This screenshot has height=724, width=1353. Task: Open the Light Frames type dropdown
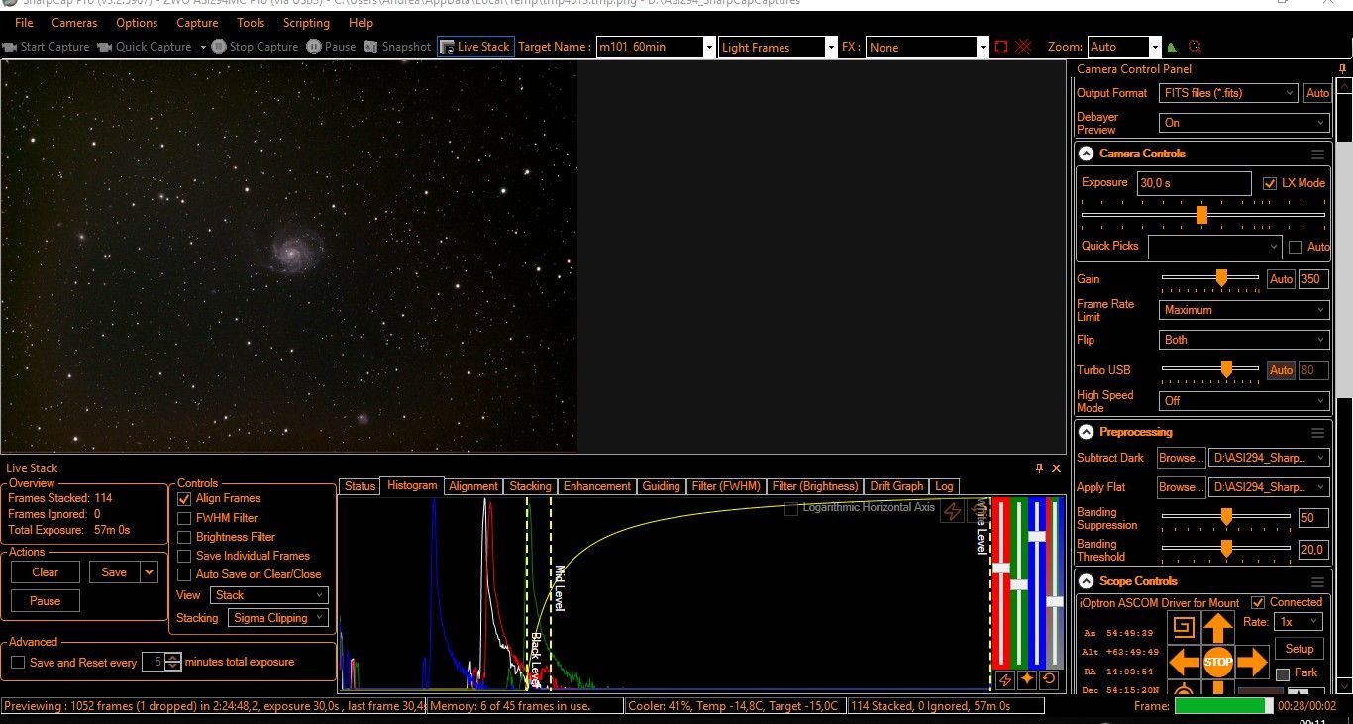click(831, 47)
